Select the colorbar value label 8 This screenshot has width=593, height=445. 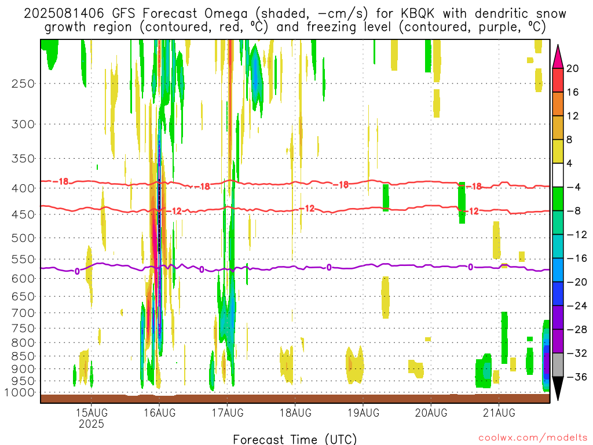(569, 140)
